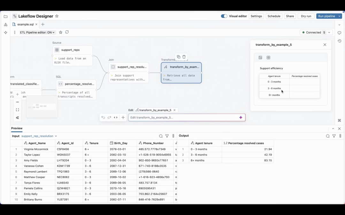Open the Schedule dialog

[274, 16]
